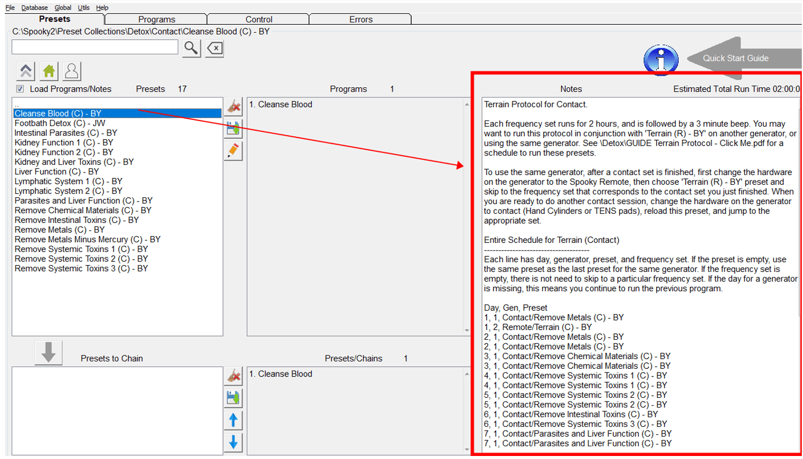Open the User presets person icon
The width and height of the screenshot is (803, 459).
tap(72, 71)
